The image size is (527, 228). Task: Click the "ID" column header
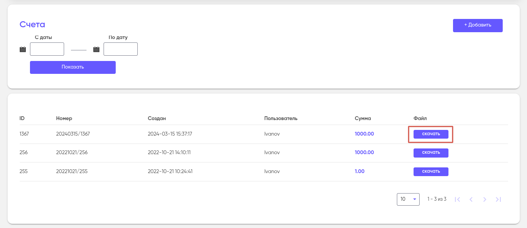(x=22, y=119)
